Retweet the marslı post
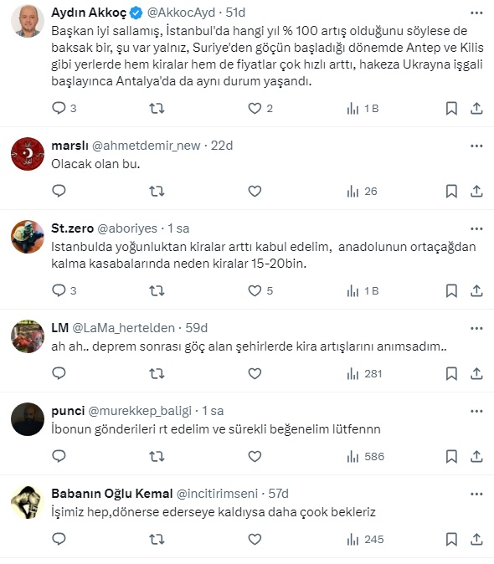494x564 pixels. point(157,191)
